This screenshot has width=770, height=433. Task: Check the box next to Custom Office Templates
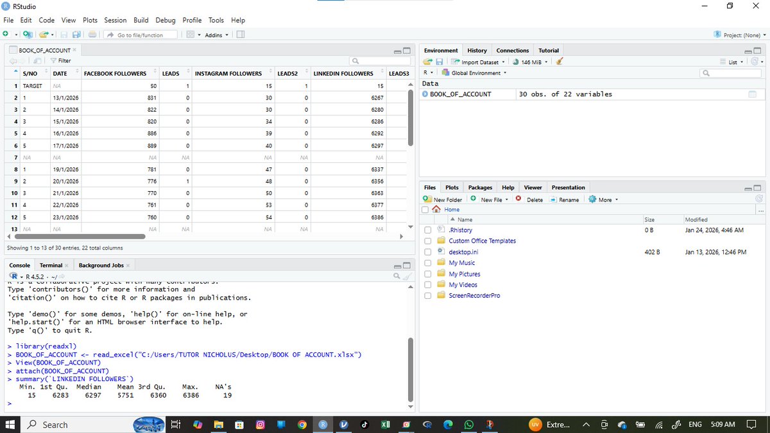(427, 241)
